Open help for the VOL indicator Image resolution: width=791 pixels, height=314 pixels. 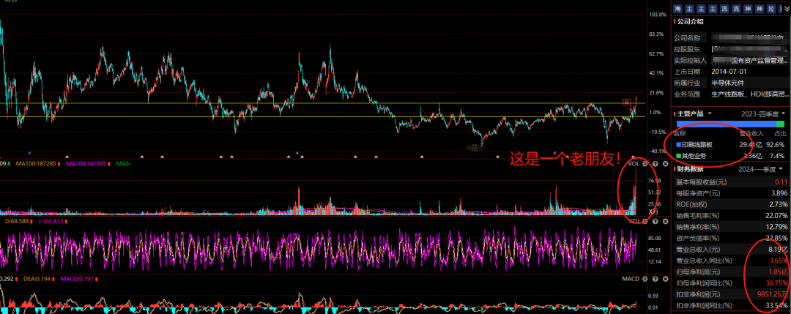pyautogui.click(x=654, y=164)
